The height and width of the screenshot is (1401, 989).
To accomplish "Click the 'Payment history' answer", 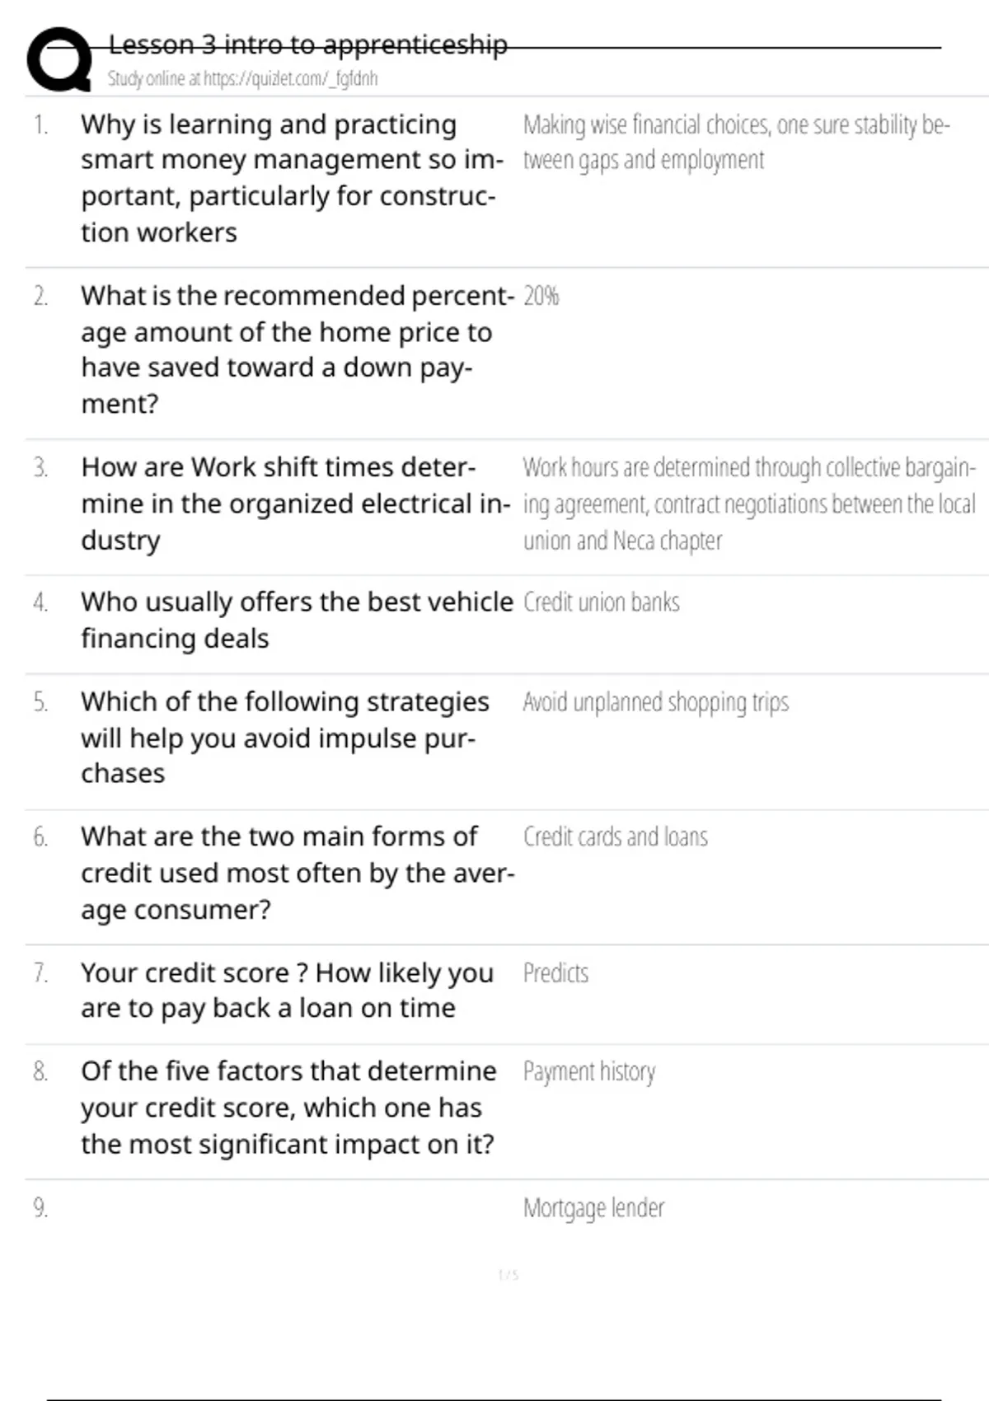I will pyautogui.click(x=588, y=1072).
